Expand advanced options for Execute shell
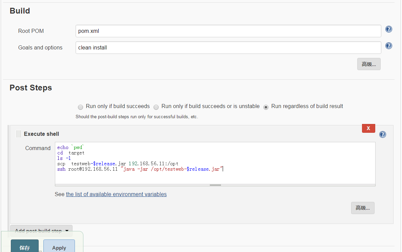This screenshot has height=252, width=402. [x=363, y=208]
